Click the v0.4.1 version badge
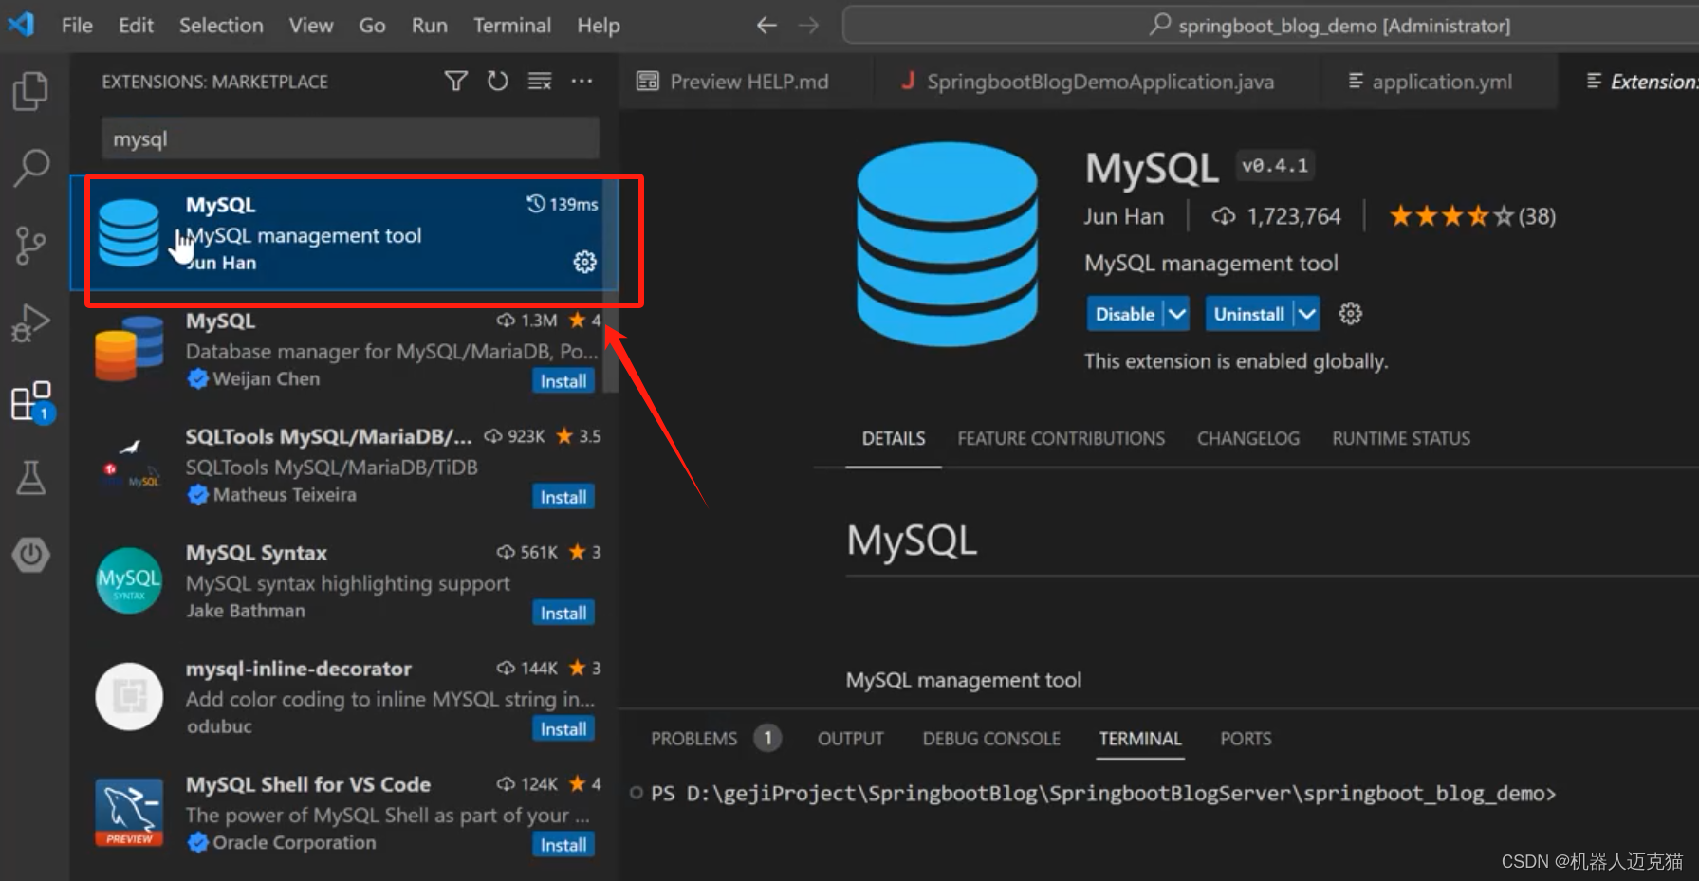 tap(1274, 166)
